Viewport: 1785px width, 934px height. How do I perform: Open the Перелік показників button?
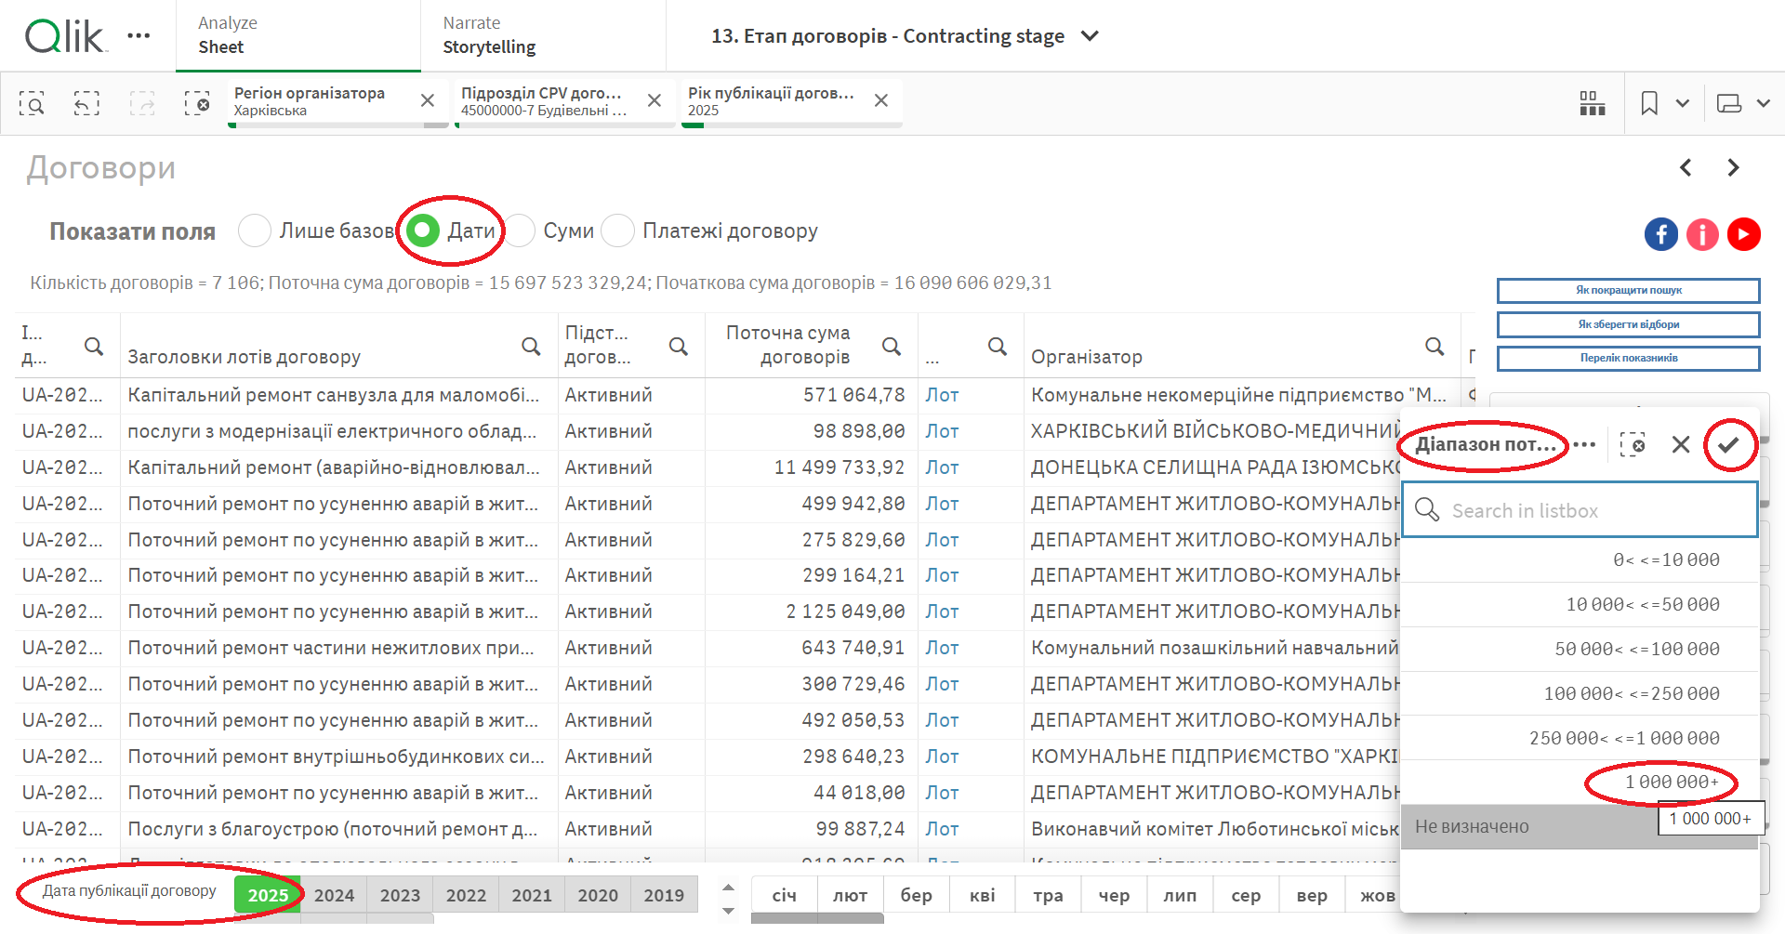pyautogui.click(x=1628, y=359)
